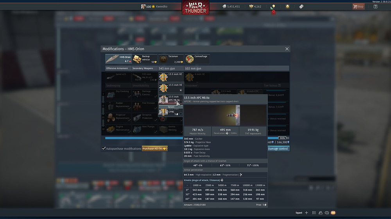Open the 4 inch CPC modification
The height and width of the screenshot is (219, 391).
coord(250,92)
